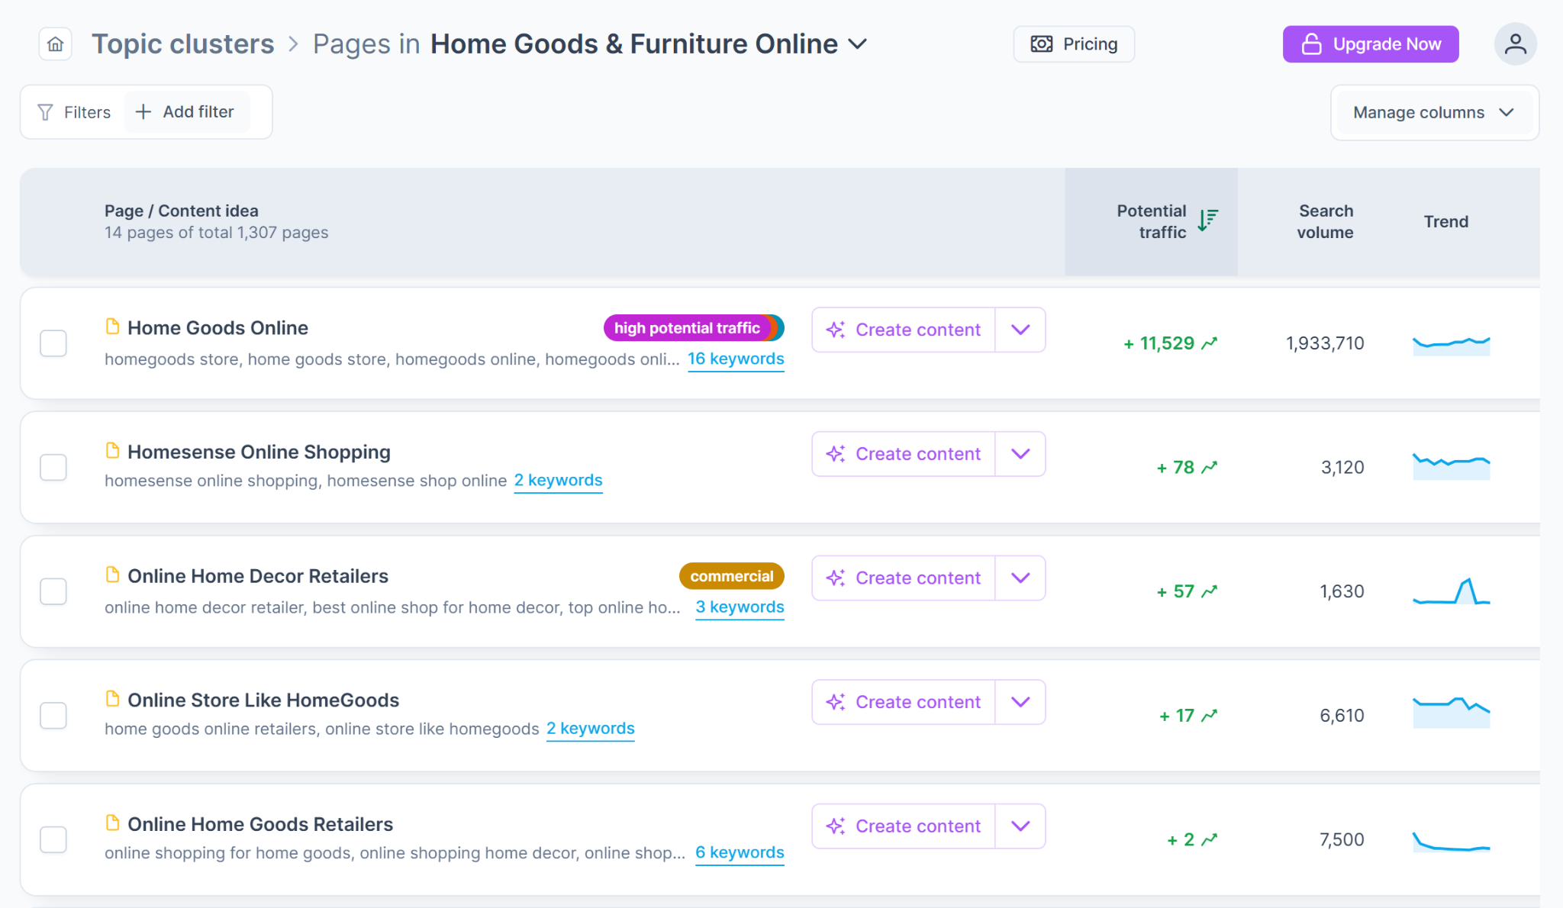View trend sparkline for Online Home Decor Retailers

point(1451,591)
